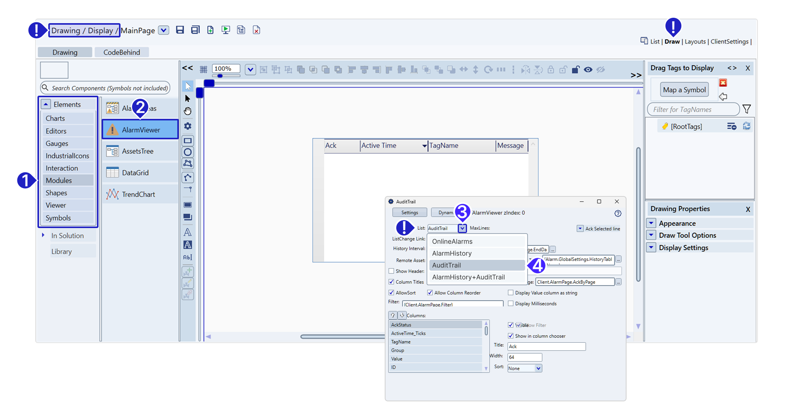Select the text label 'A' tool

(x=188, y=232)
